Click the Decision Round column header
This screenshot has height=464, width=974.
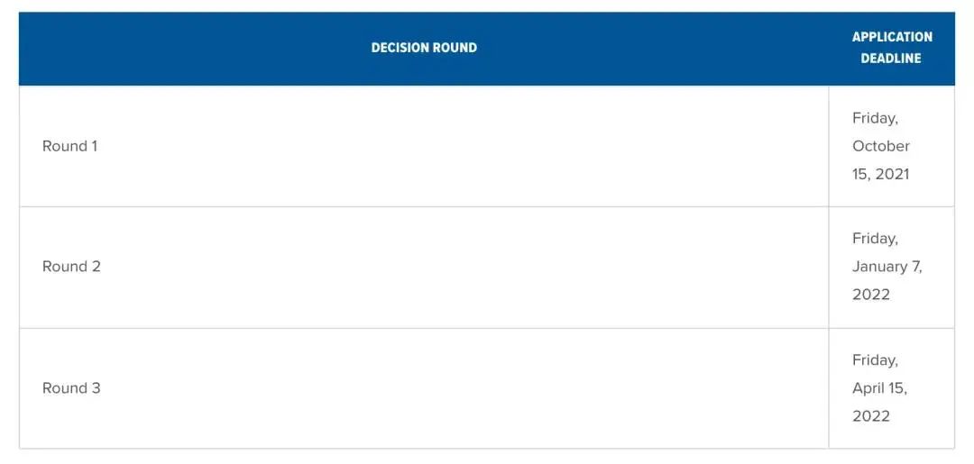point(424,48)
